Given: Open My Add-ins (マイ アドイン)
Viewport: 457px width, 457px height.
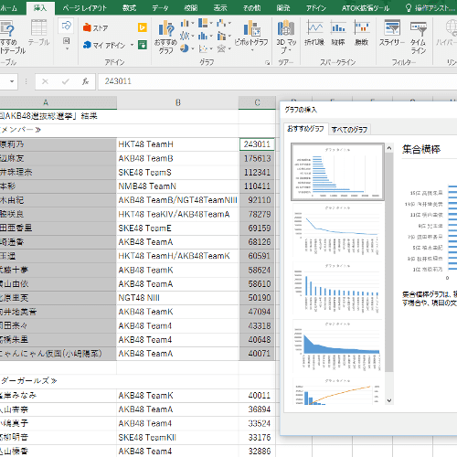Looking at the screenshot, I should [x=104, y=45].
